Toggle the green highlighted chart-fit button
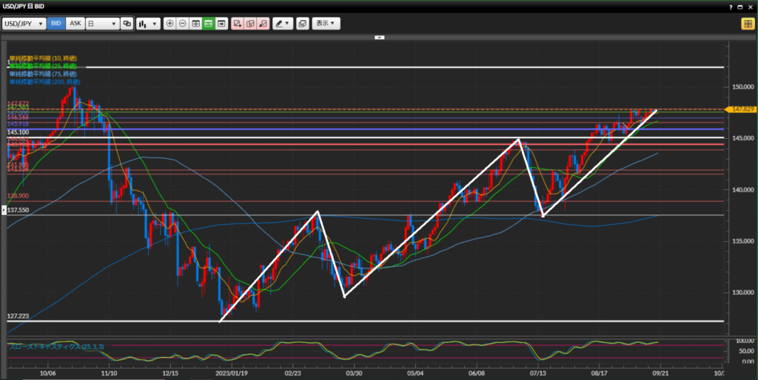Image resolution: width=758 pixels, height=380 pixels. [x=209, y=24]
